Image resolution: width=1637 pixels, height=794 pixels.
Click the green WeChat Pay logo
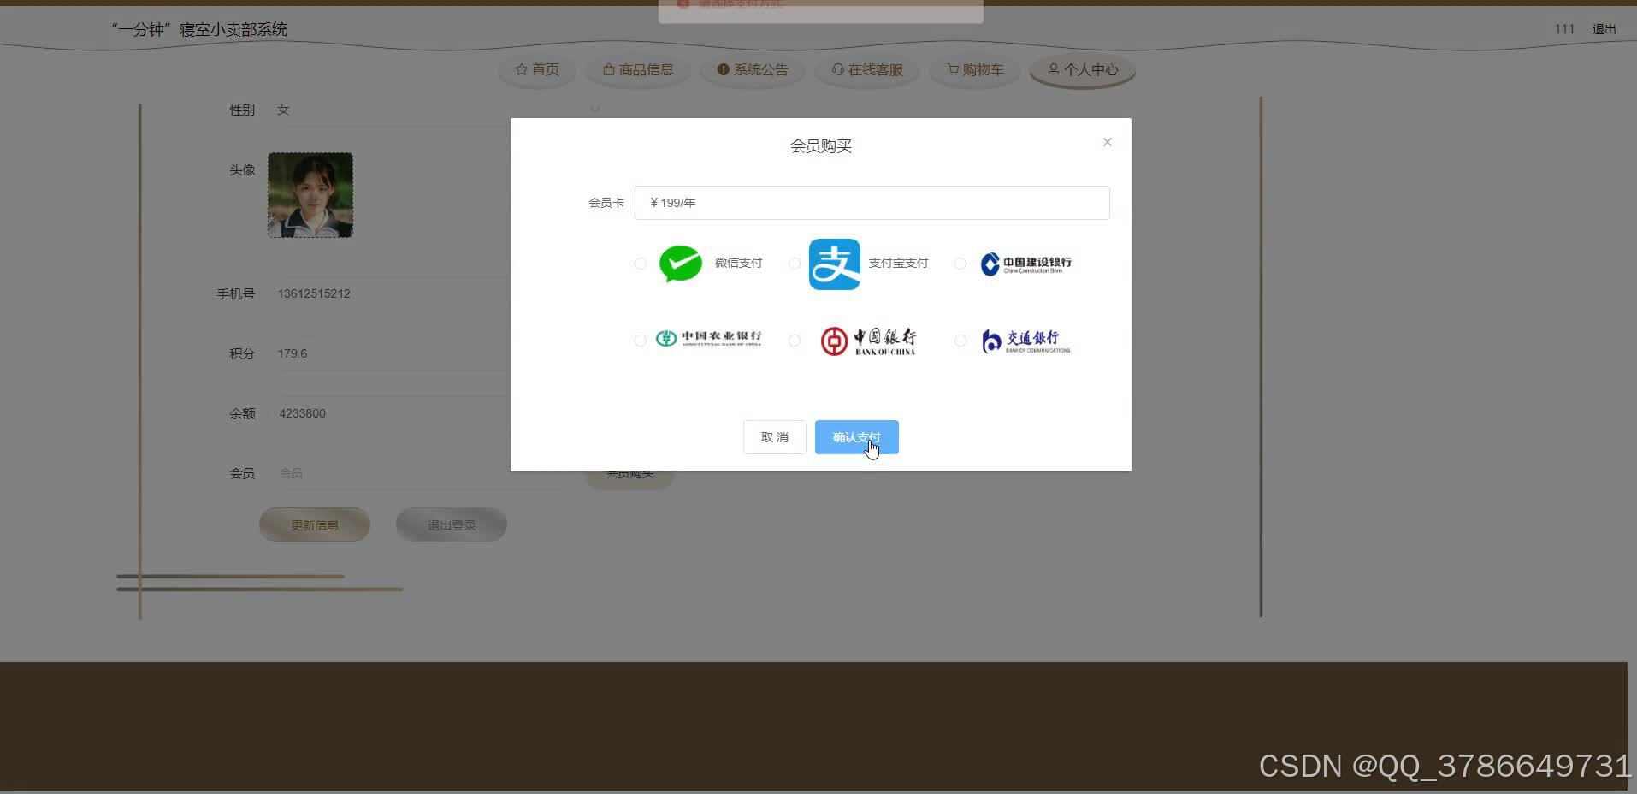[x=681, y=264]
